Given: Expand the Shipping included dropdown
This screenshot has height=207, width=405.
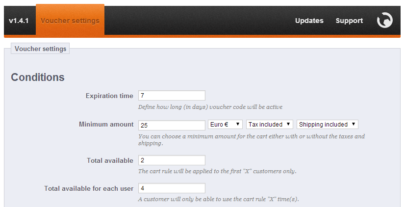Looking at the screenshot, I should 327,125.
